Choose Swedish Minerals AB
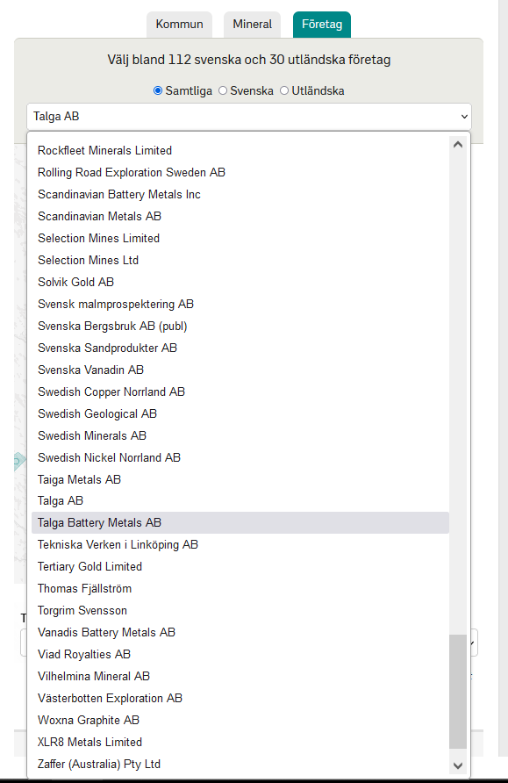 [240, 436]
